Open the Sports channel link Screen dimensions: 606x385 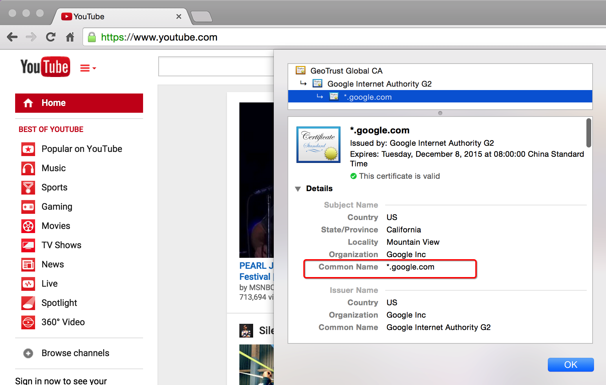[54, 187]
